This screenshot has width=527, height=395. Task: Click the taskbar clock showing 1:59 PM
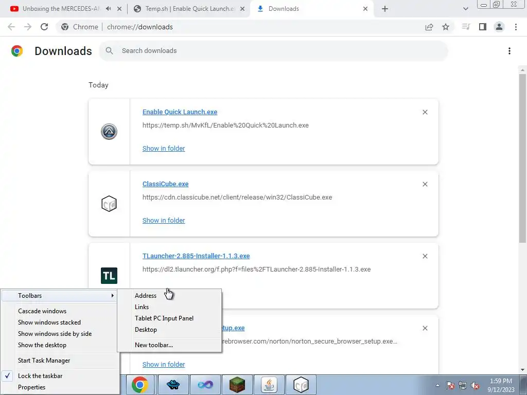click(x=501, y=385)
